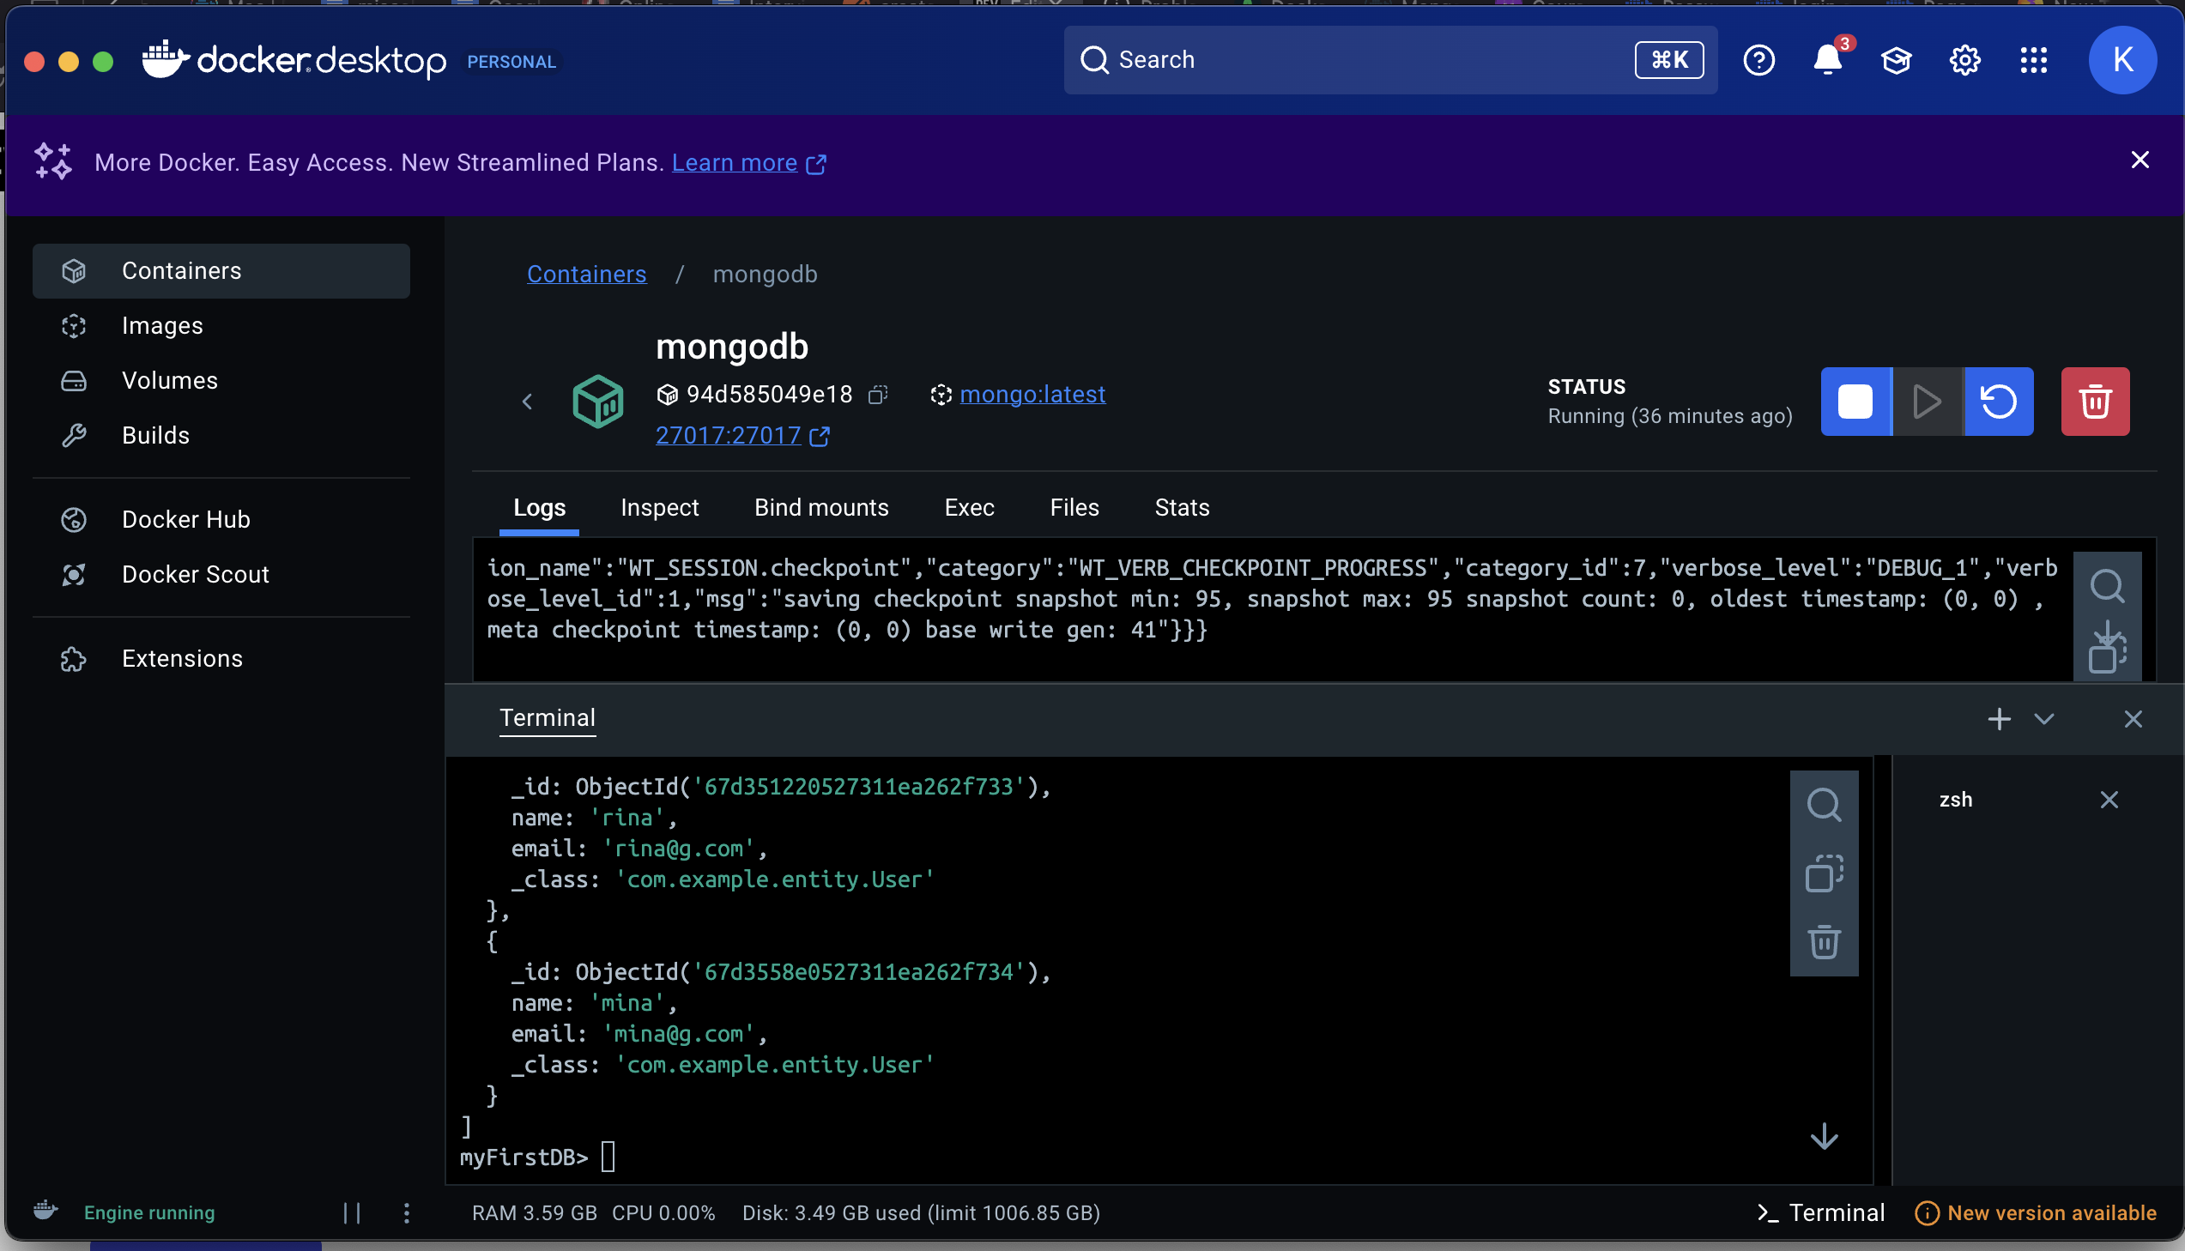Open Images in the sidebar
This screenshot has height=1251, width=2185.
tap(221, 326)
